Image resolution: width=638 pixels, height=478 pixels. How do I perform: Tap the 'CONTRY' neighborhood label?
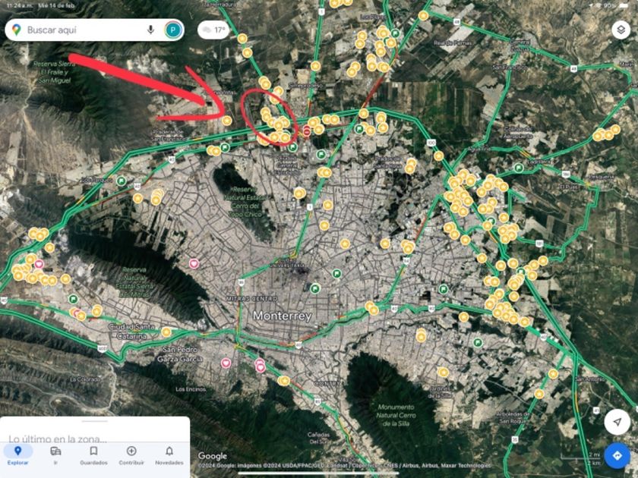point(327,383)
